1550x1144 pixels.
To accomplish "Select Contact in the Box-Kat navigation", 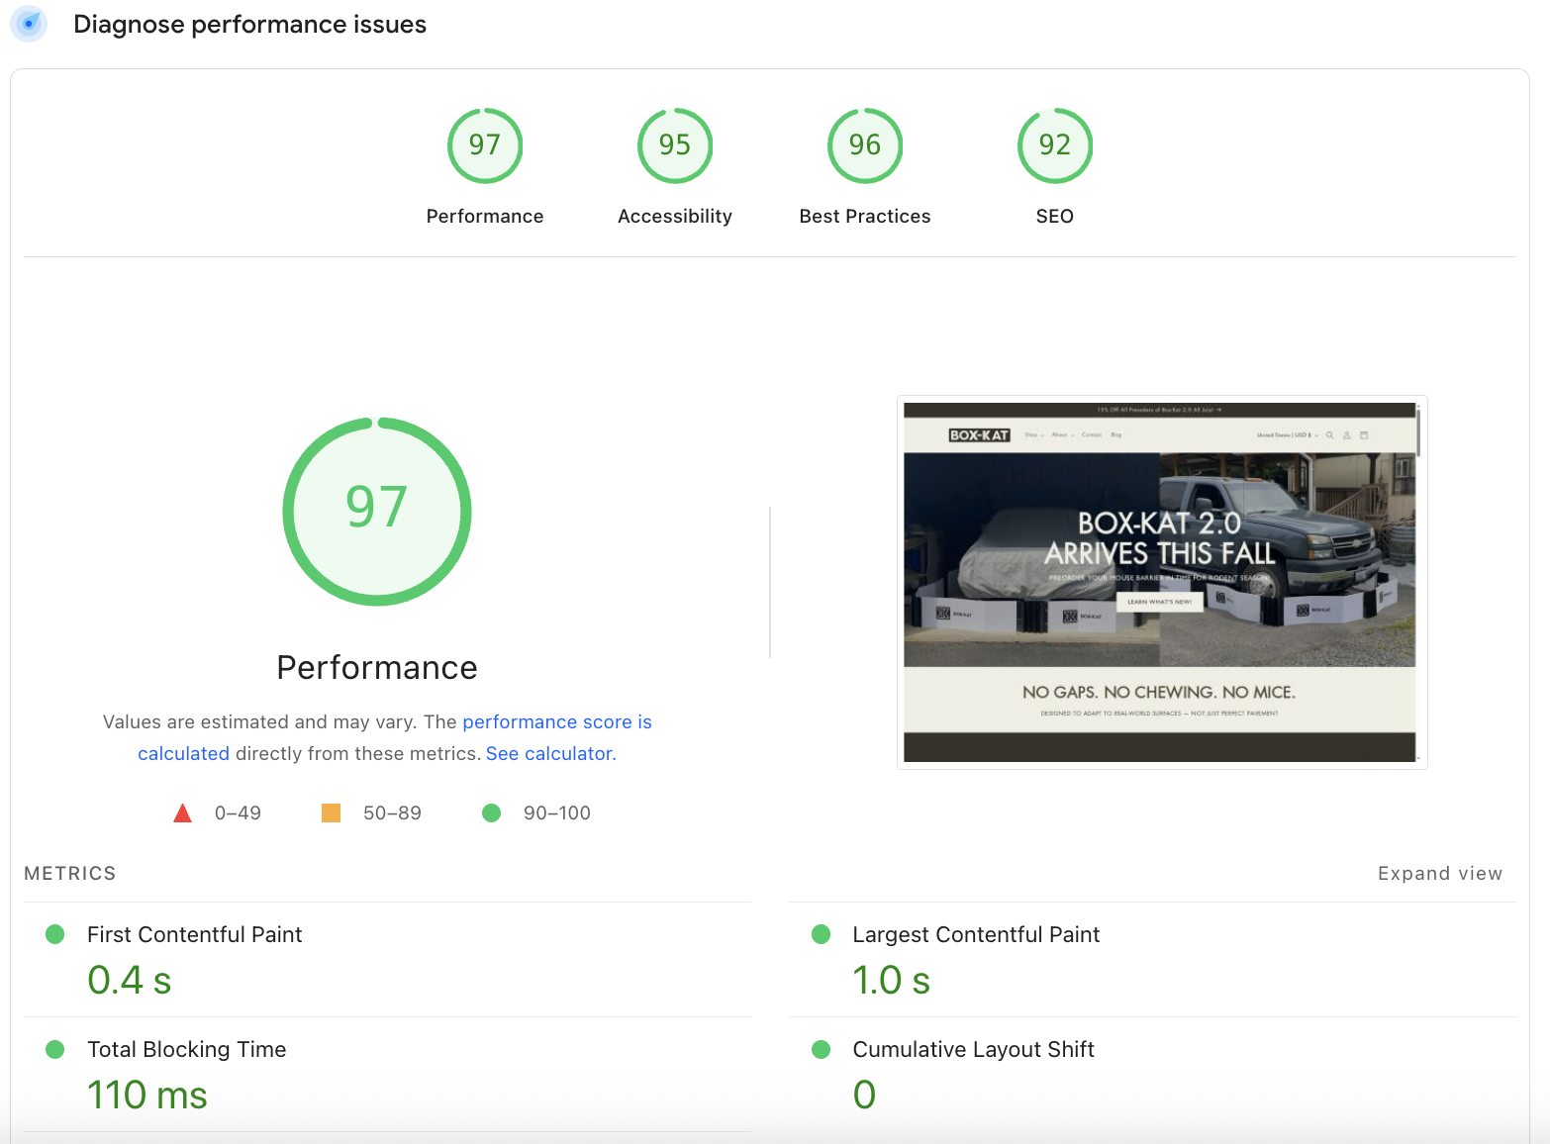I will point(1091,434).
